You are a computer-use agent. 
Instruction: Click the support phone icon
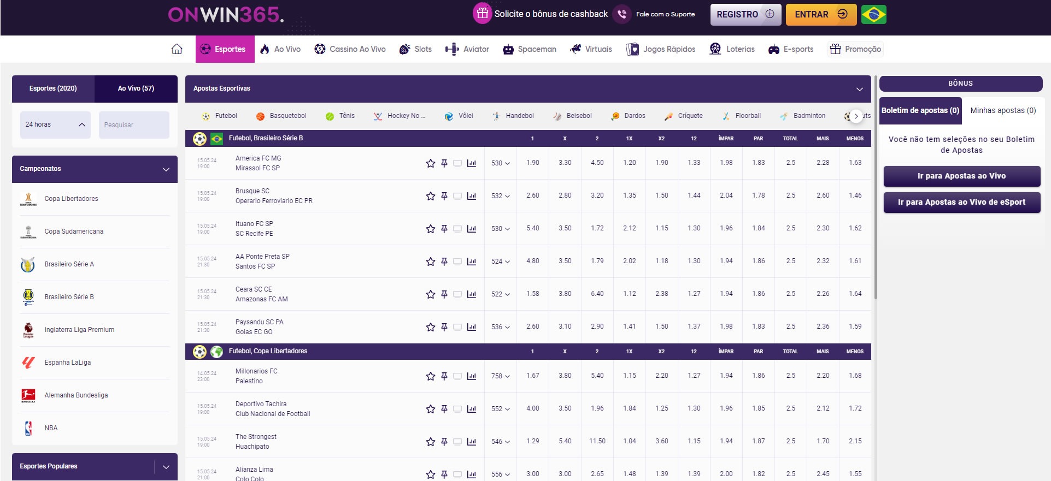622,14
